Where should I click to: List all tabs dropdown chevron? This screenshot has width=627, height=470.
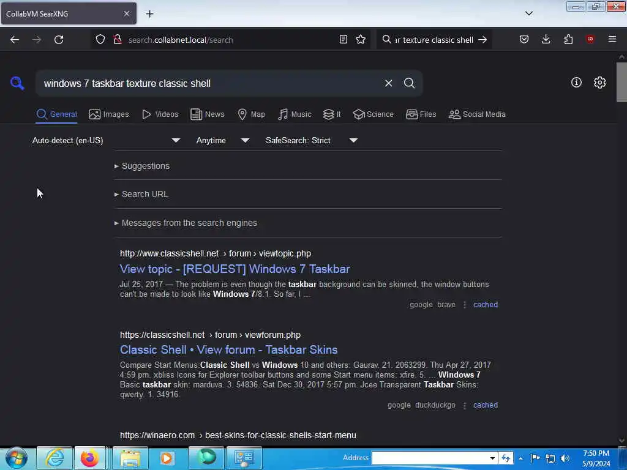point(528,13)
